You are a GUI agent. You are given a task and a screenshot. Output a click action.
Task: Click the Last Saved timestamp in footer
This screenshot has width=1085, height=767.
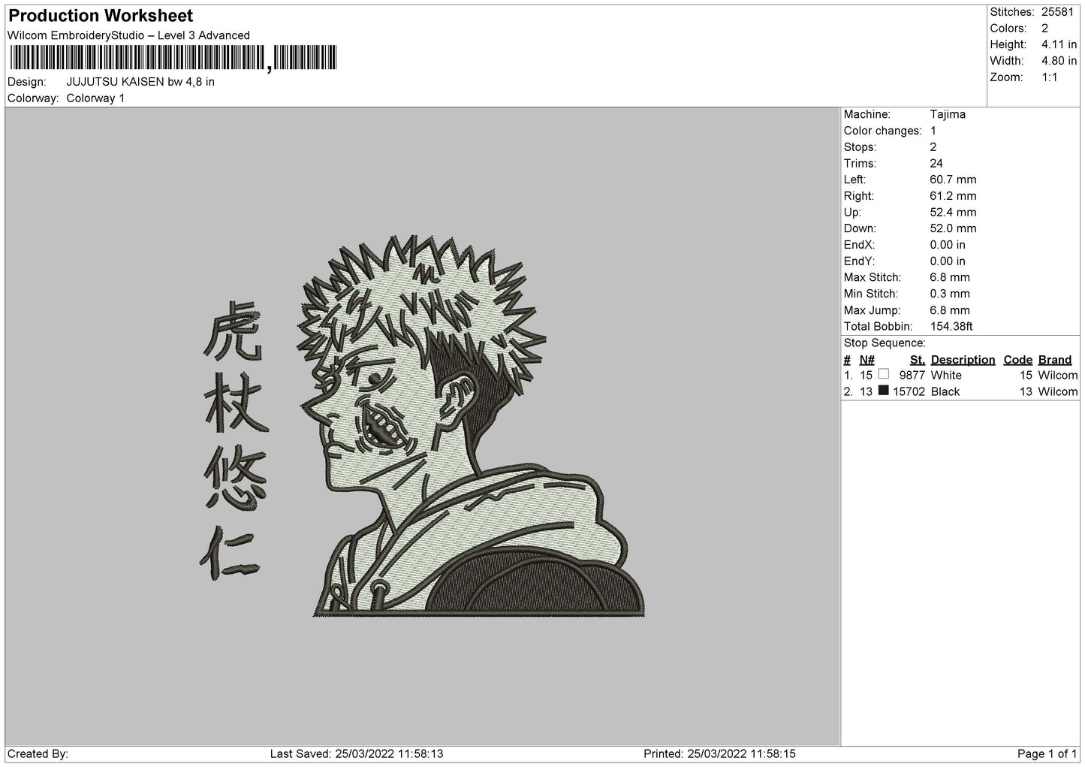(356, 753)
